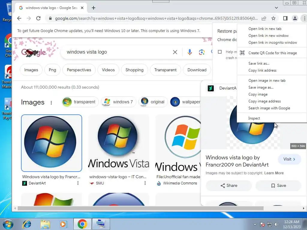The width and height of the screenshot is (307, 230).
Task: Choose Copy link address
Action: 272,70
